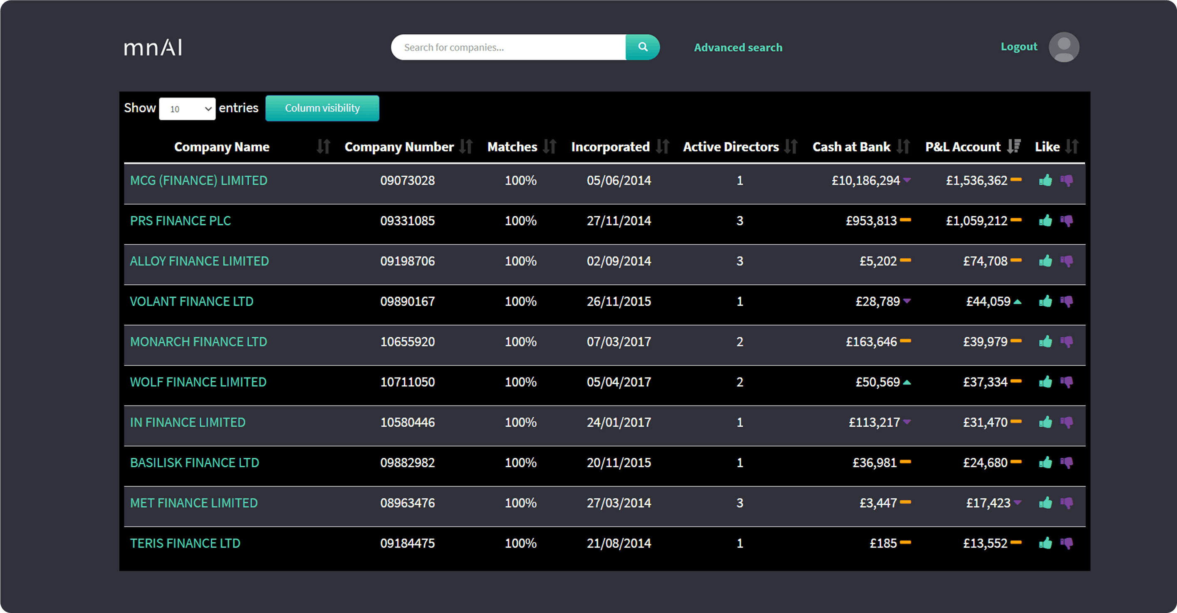
Task: Dislike MONARCH FINANCE LTD row
Action: coord(1067,342)
